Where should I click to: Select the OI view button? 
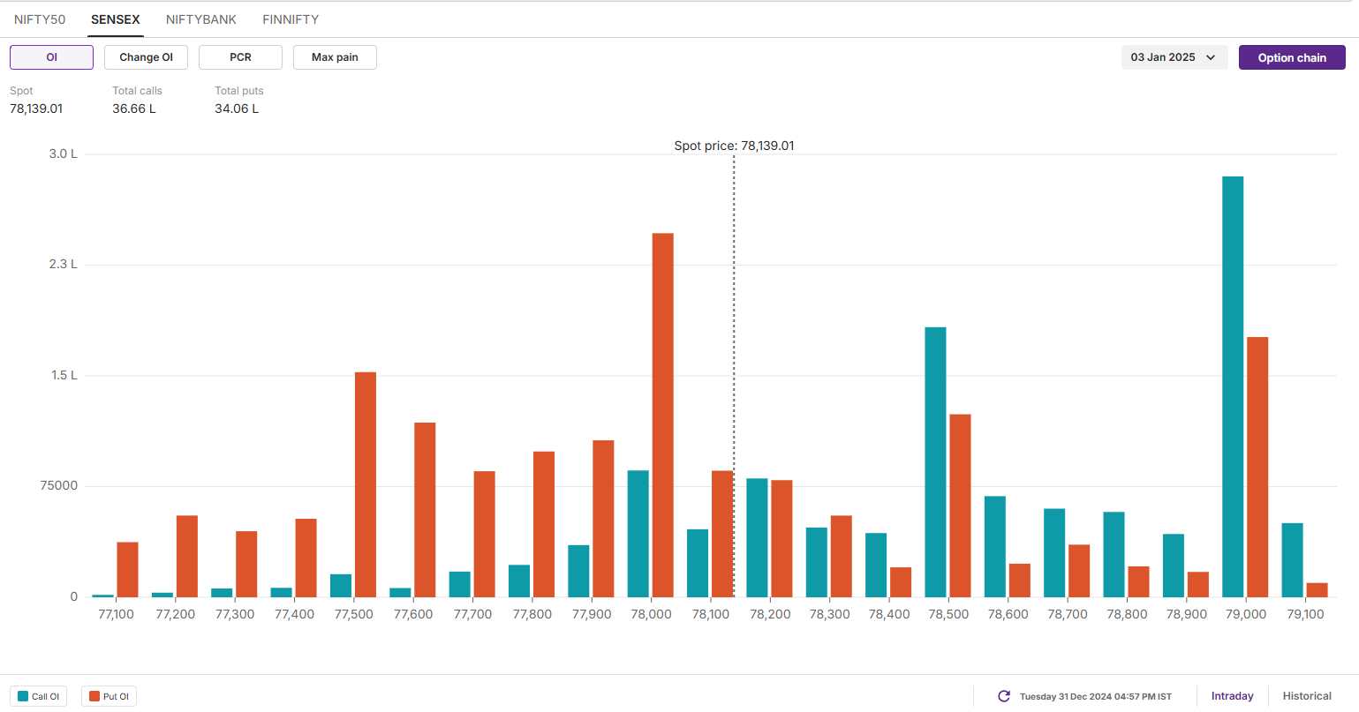(51, 57)
